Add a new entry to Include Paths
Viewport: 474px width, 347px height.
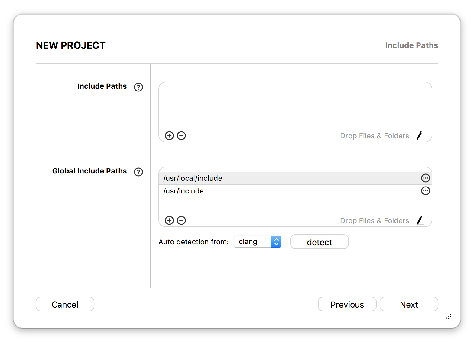(169, 136)
